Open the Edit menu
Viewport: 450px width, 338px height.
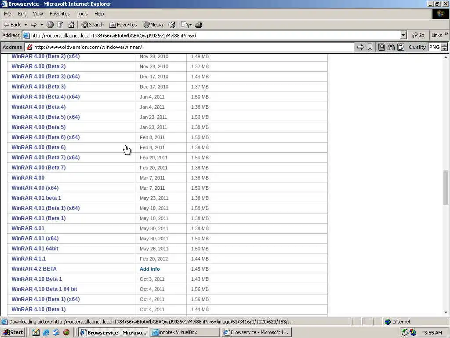point(22,14)
